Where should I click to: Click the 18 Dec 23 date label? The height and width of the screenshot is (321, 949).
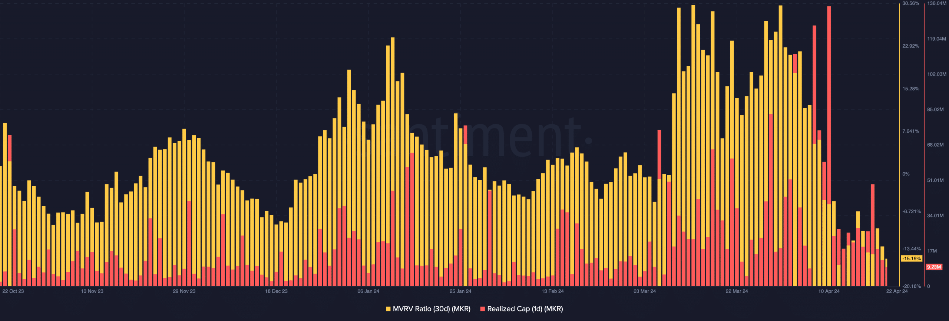tap(276, 291)
